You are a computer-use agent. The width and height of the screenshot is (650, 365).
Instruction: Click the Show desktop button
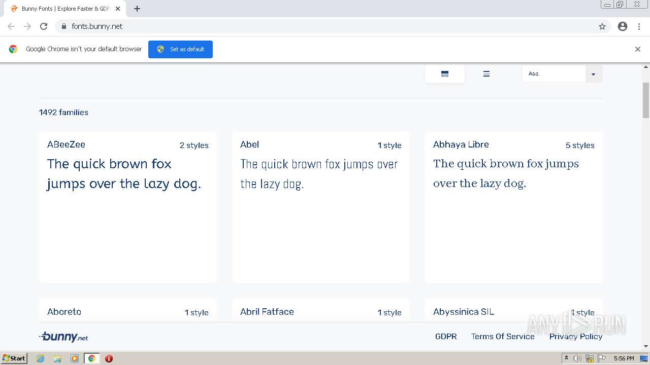(x=644, y=358)
